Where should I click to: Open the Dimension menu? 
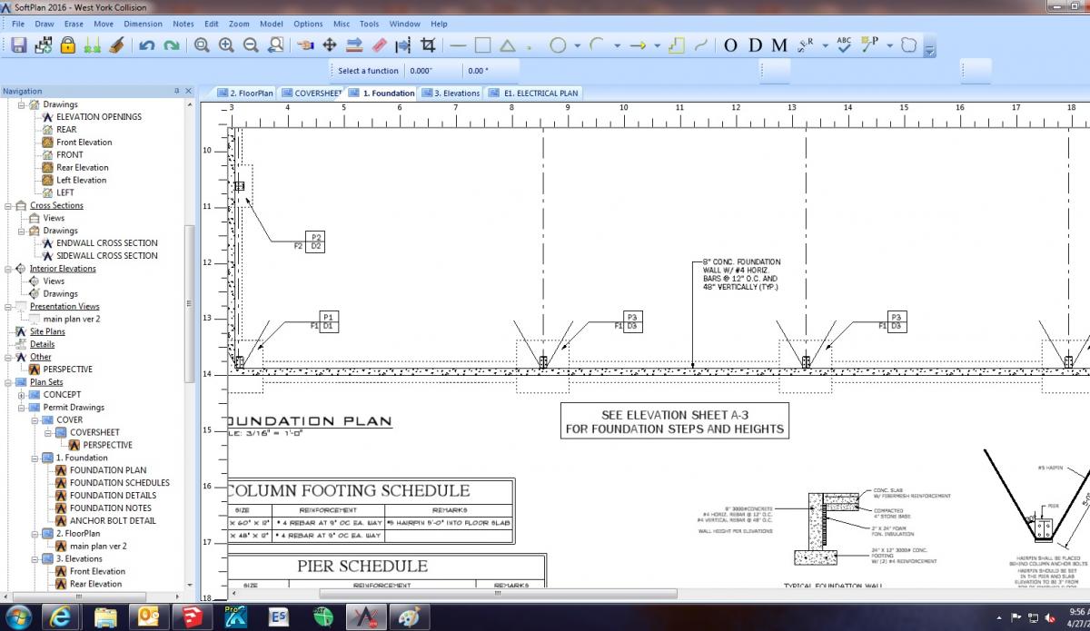click(143, 24)
